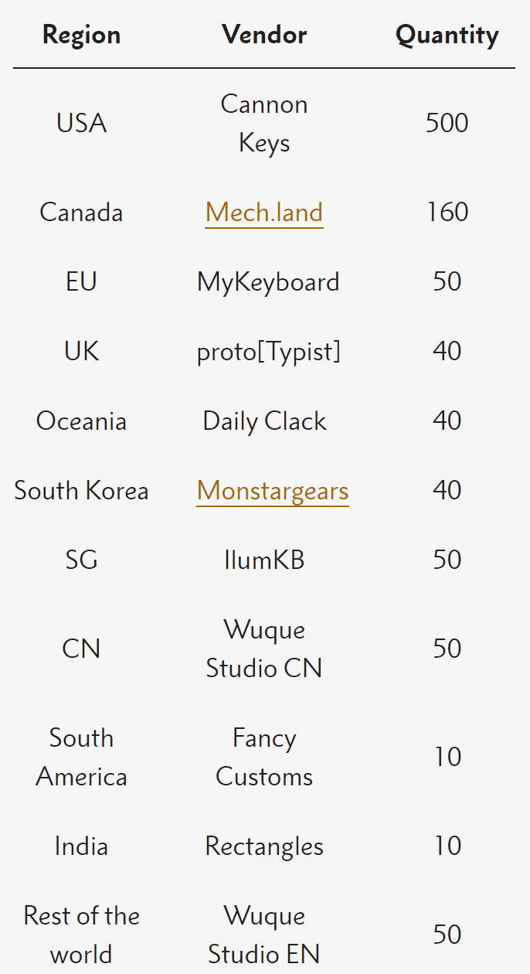Open the Mech.land vendor link
Screen dimensions: 530x974
[x=264, y=213]
